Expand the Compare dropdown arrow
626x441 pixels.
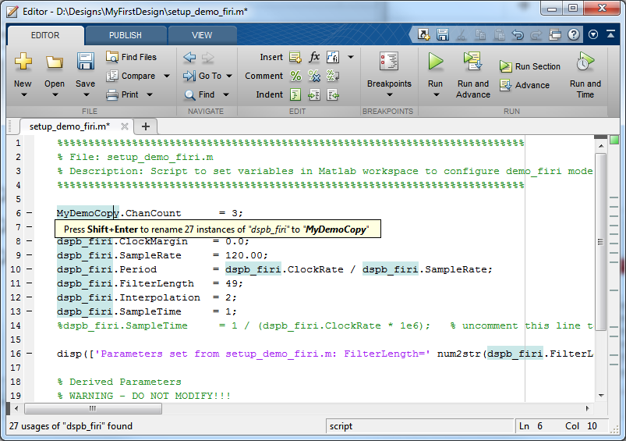coord(166,76)
